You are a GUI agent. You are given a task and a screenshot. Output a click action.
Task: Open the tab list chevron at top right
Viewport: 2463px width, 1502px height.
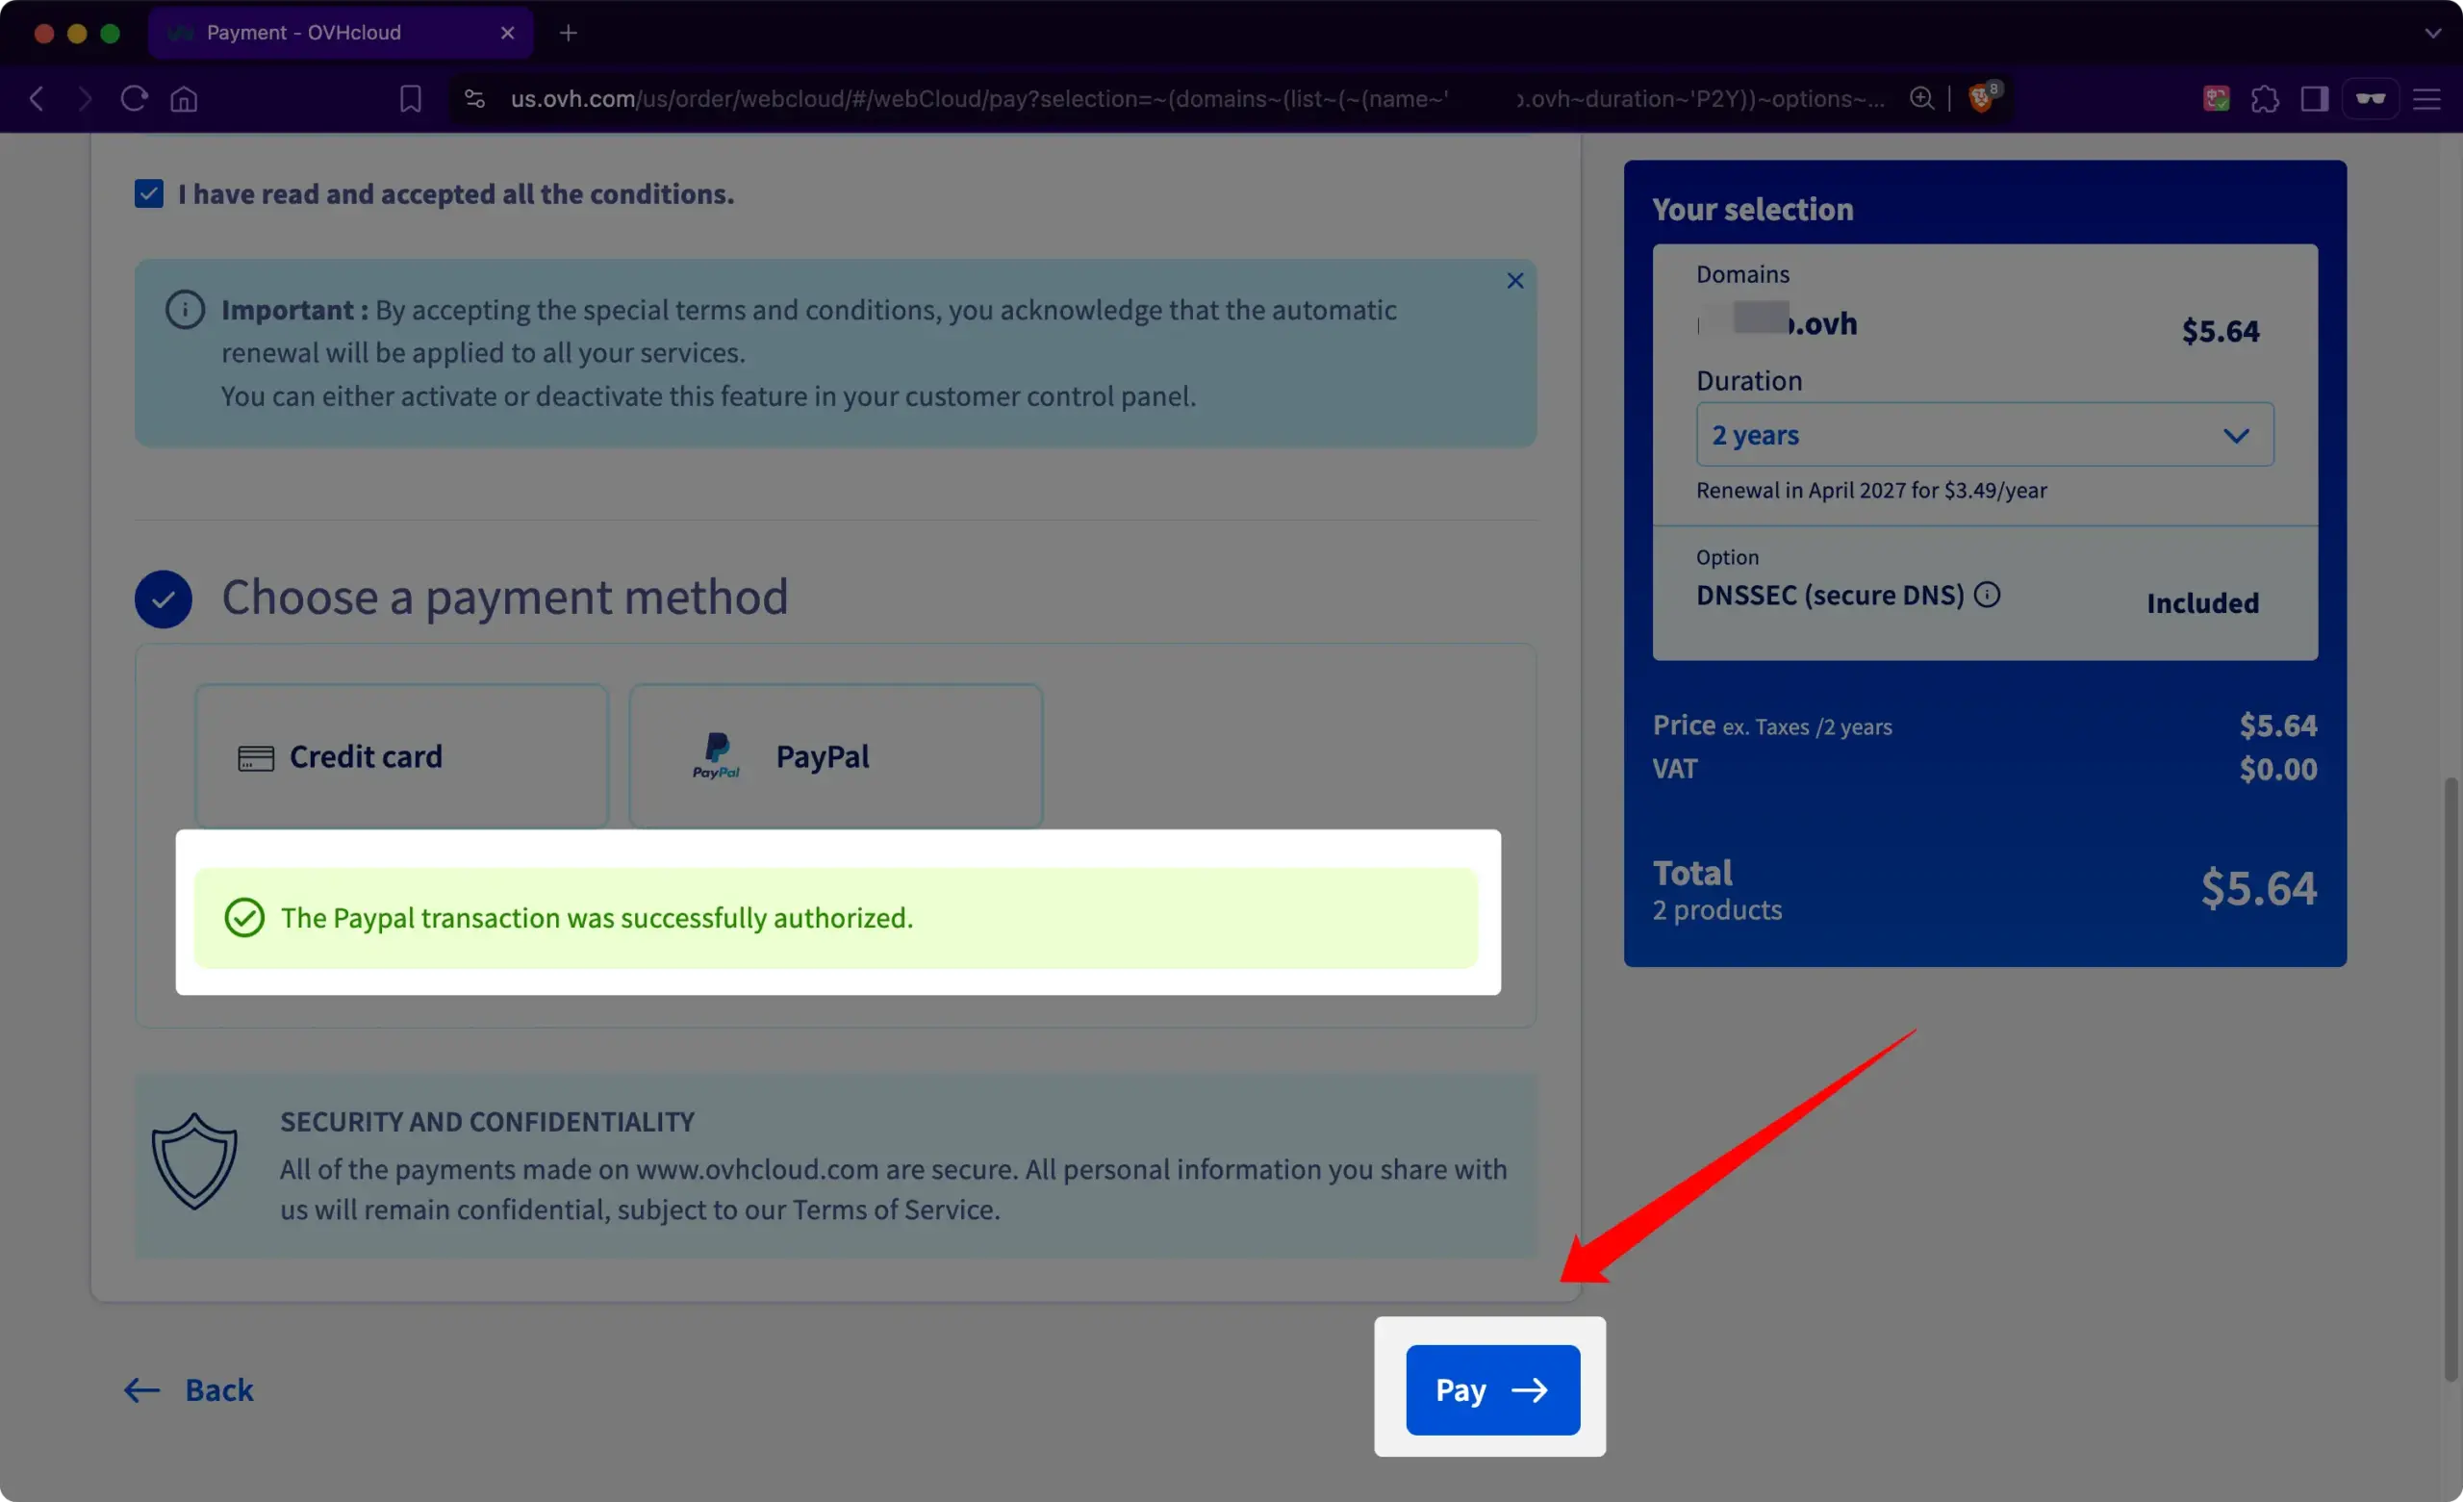click(x=2433, y=33)
